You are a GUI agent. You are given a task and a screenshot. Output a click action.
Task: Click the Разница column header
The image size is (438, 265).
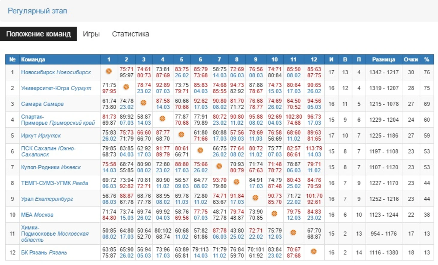(383, 59)
